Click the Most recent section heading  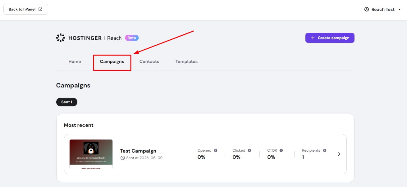pyautogui.click(x=79, y=125)
